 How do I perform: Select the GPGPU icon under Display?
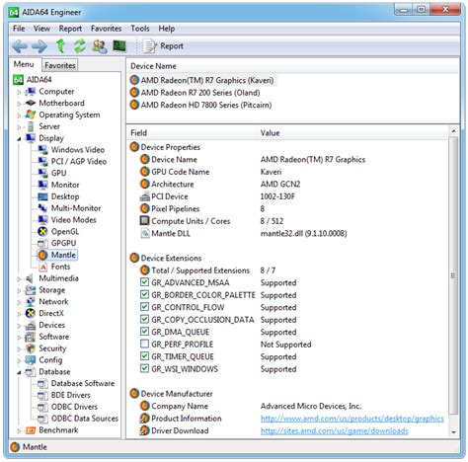[x=42, y=243]
